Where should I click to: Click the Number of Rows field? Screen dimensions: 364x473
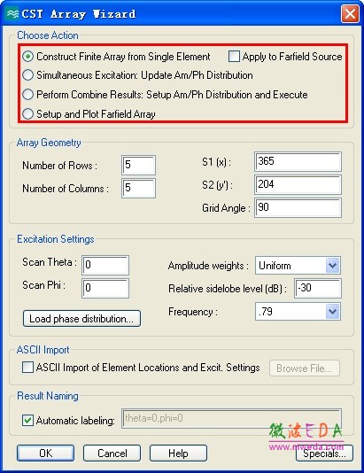pos(139,165)
